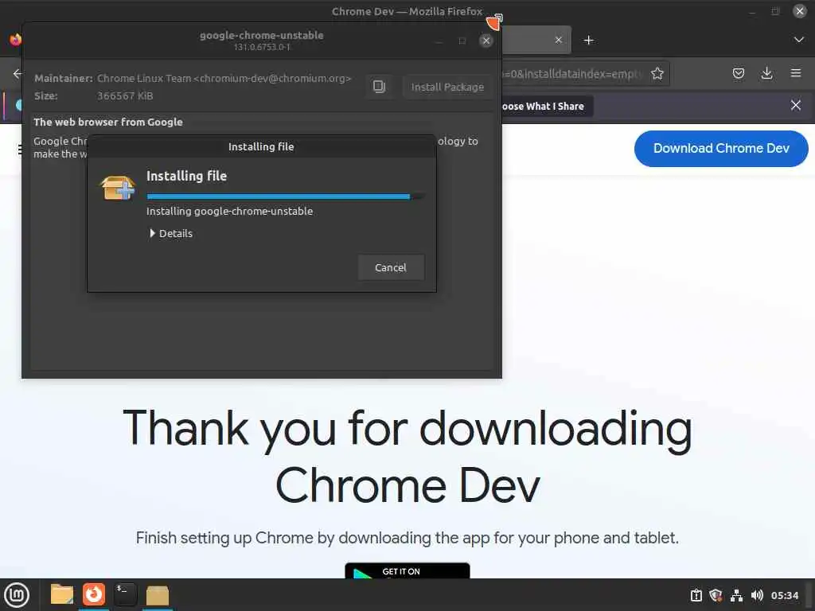The height and width of the screenshot is (611, 815).
Task: Open list all tabs dropdown arrow
Action: click(x=799, y=40)
